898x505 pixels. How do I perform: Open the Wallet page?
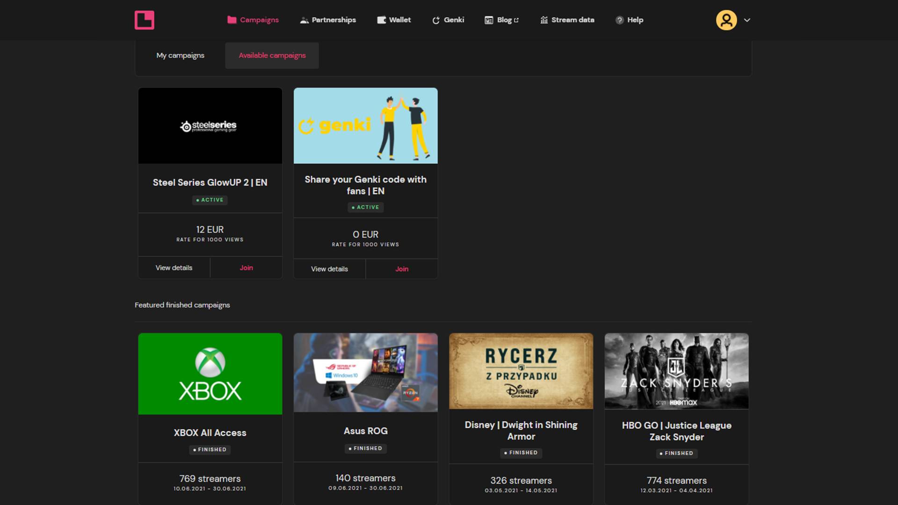coord(394,20)
